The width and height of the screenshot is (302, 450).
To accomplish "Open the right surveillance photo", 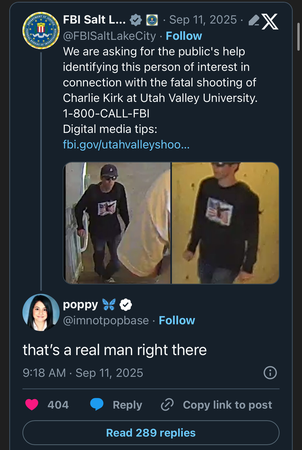I will pos(225,223).
